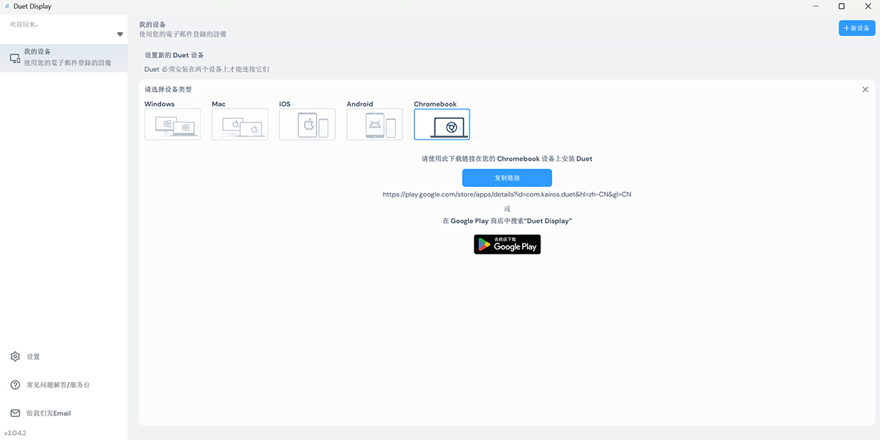Select the Mac device type thumbnail

tap(240, 124)
